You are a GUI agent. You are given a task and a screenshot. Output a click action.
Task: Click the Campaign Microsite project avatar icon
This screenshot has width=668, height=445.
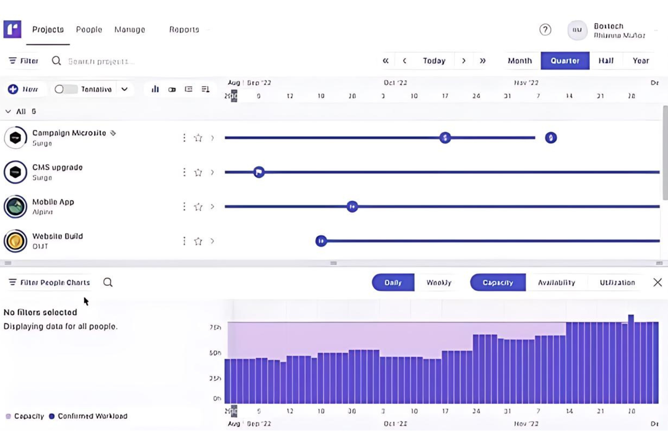point(15,138)
